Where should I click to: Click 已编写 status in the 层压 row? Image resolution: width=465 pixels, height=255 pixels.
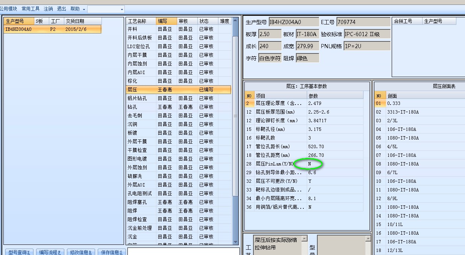[x=206, y=90]
